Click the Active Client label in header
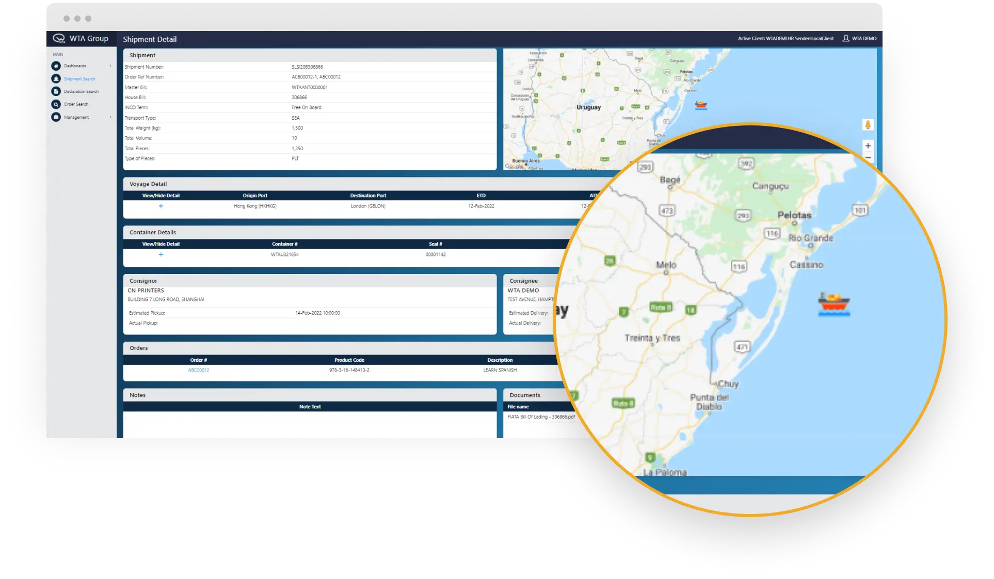 pyautogui.click(x=785, y=39)
